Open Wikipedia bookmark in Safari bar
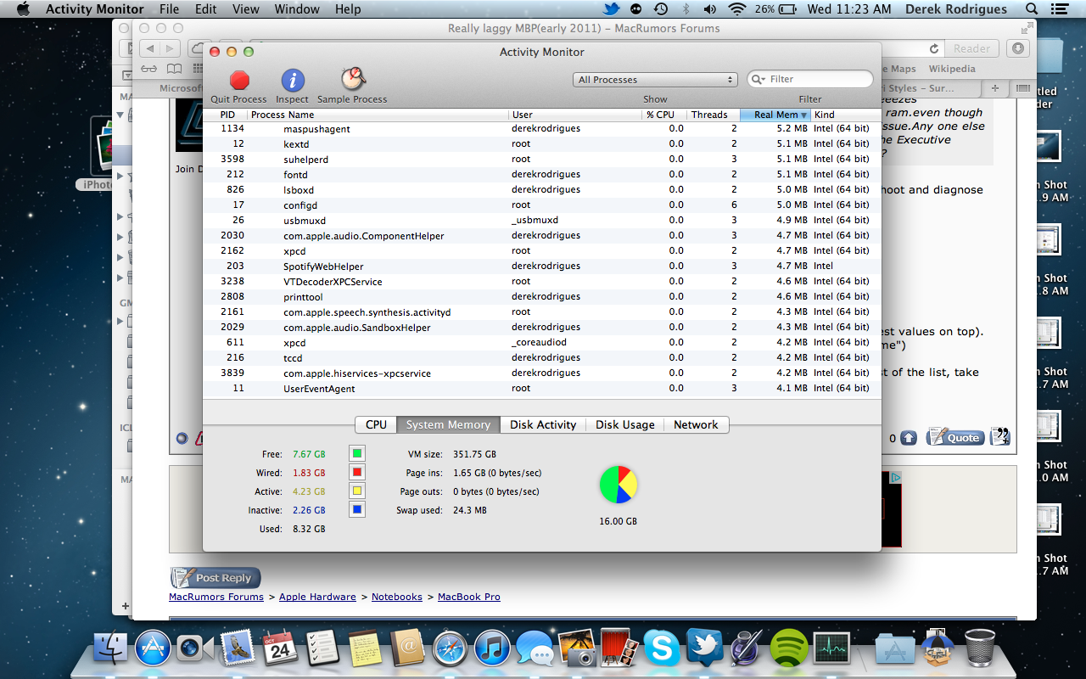Screen dimensions: 1086x679 [952, 69]
